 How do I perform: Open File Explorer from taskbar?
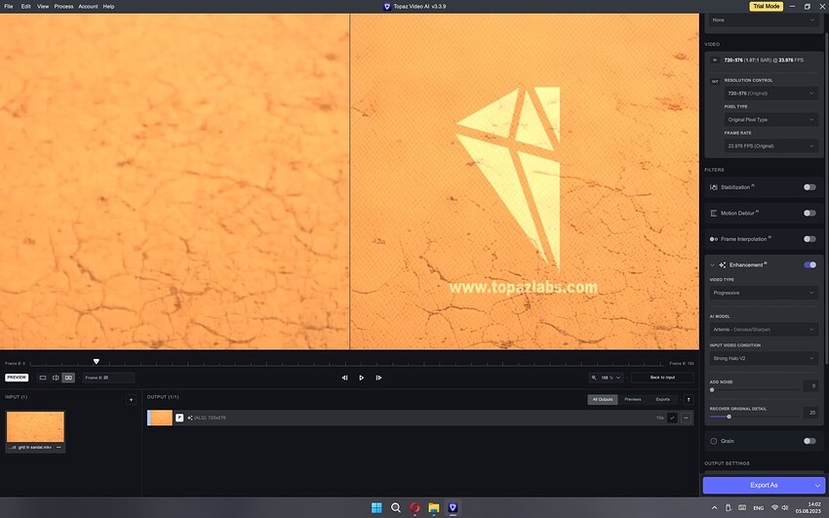point(434,507)
